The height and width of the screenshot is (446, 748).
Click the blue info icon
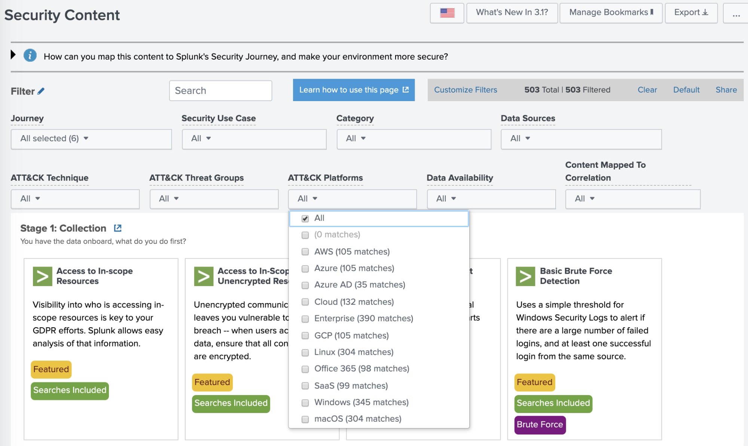[30, 55]
